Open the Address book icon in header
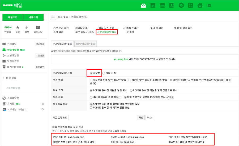 point(172,5)
